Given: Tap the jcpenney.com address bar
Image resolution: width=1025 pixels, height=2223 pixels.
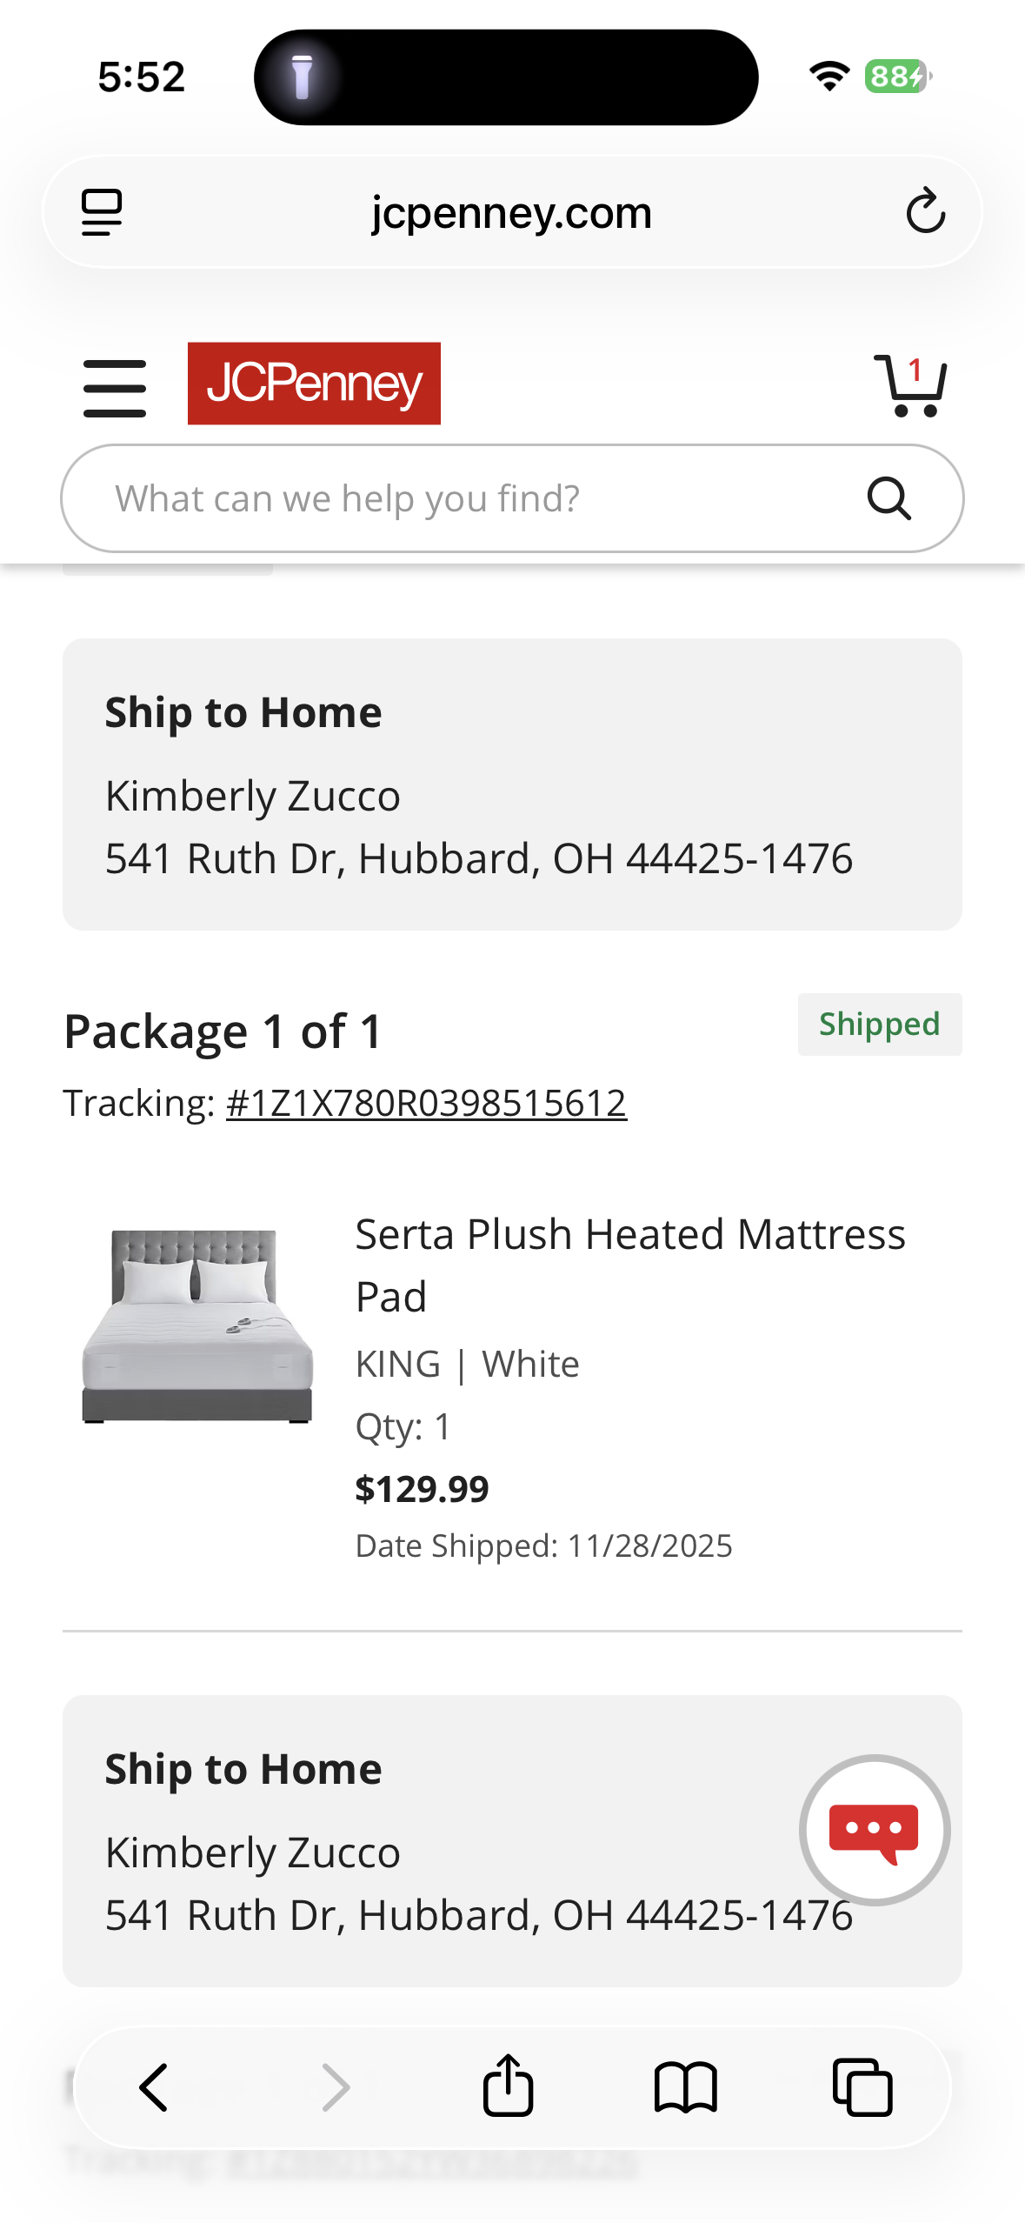Looking at the screenshot, I should 512,211.
